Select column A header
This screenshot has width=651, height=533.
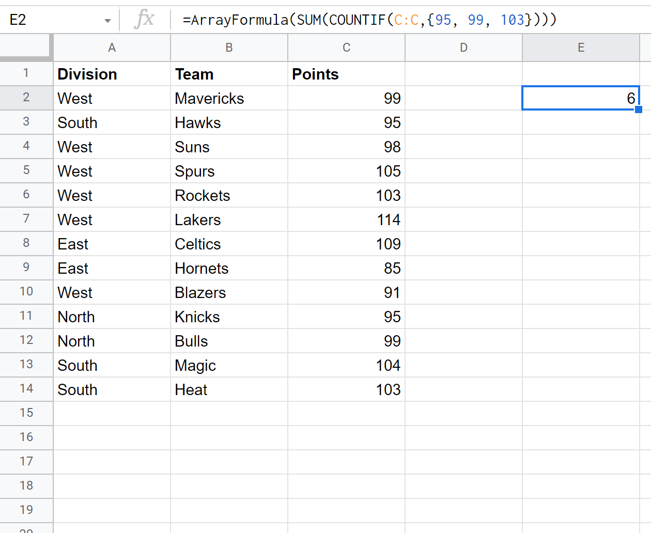click(112, 48)
